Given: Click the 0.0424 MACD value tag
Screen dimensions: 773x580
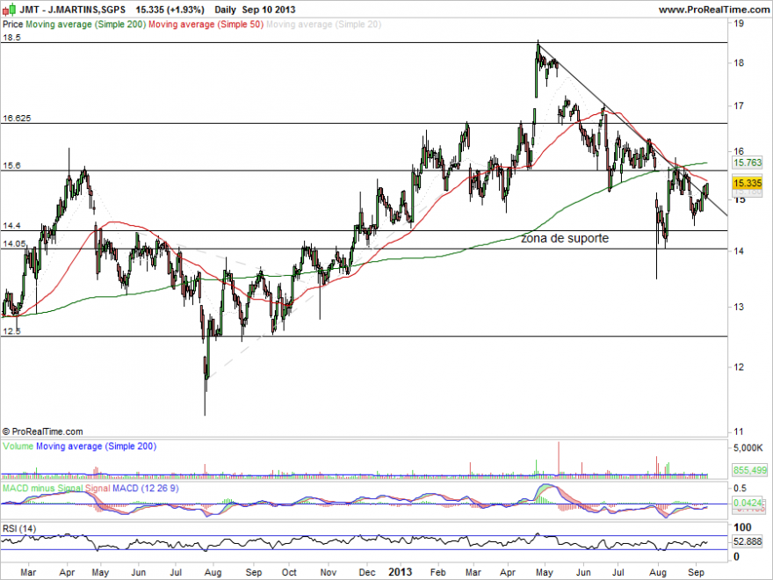Looking at the screenshot, I should point(748,503).
